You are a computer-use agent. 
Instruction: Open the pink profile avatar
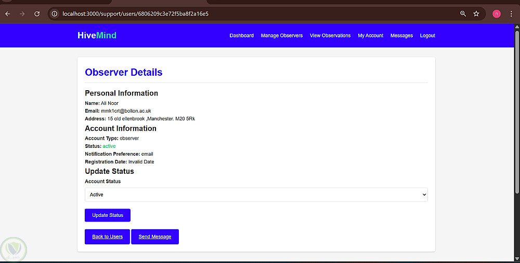(497, 14)
